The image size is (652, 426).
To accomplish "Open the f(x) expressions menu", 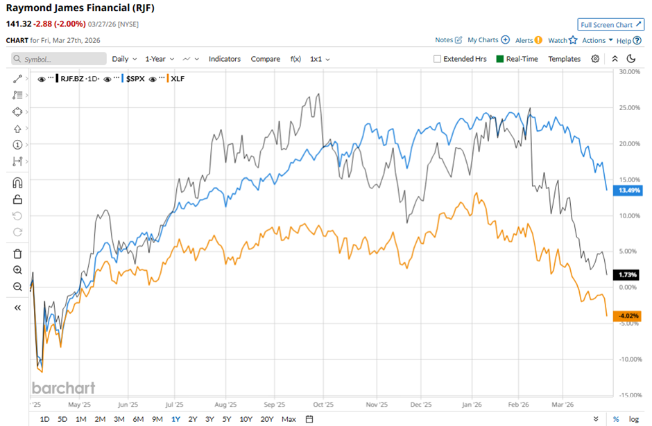I will click(295, 59).
